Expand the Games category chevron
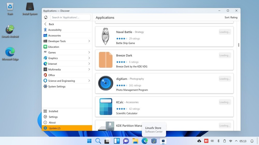 coord(89,52)
